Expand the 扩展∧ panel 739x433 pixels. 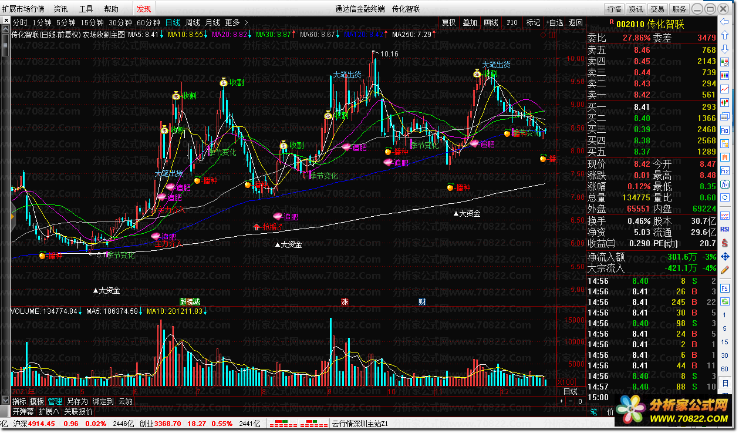coord(49,411)
